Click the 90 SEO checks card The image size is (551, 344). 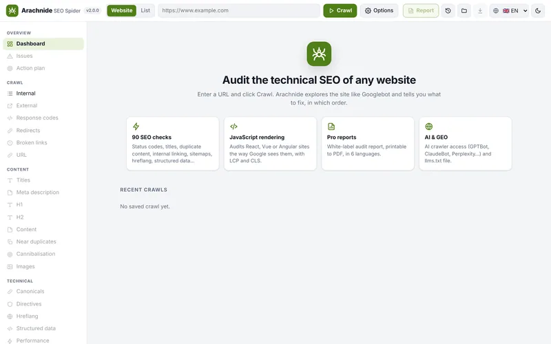click(173, 144)
